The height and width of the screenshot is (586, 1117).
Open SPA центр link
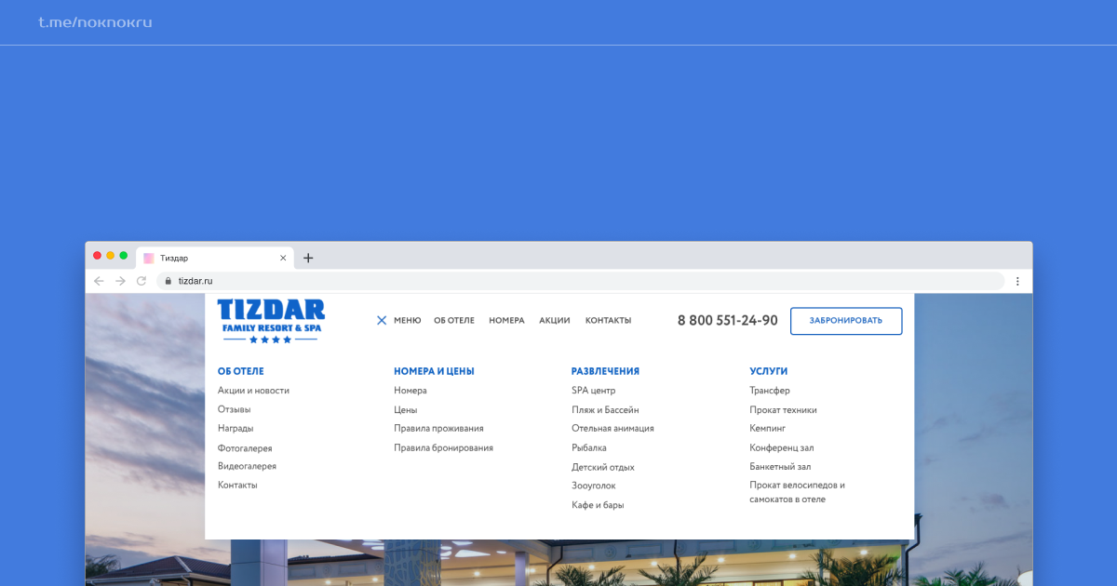click(x=594, y=391)
